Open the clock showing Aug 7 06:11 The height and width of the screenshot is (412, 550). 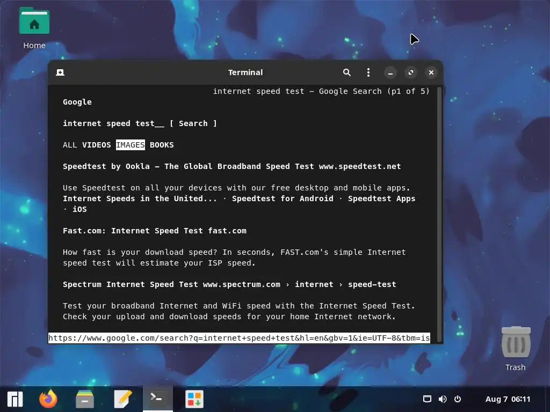[508, 399]
